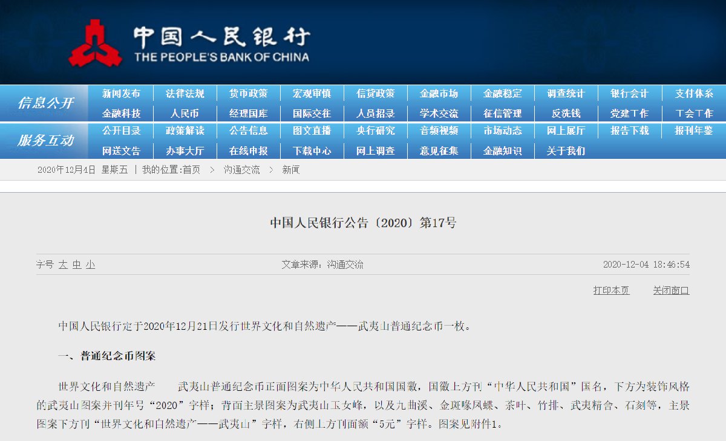Open 新闻发布 in the navigation
The width and height of the screenshot is (726, 441).
121,94
